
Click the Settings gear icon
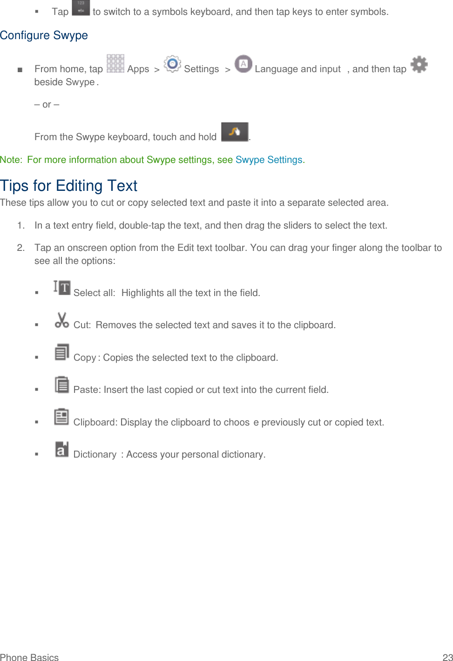[x=172, y=64]
